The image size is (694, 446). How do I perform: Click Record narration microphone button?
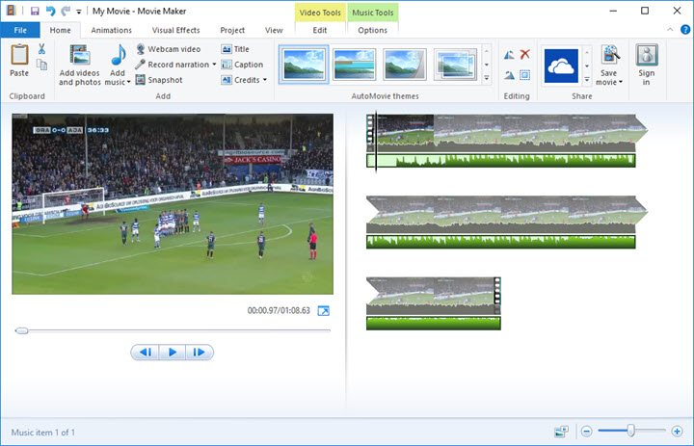[x=173, y=65]
